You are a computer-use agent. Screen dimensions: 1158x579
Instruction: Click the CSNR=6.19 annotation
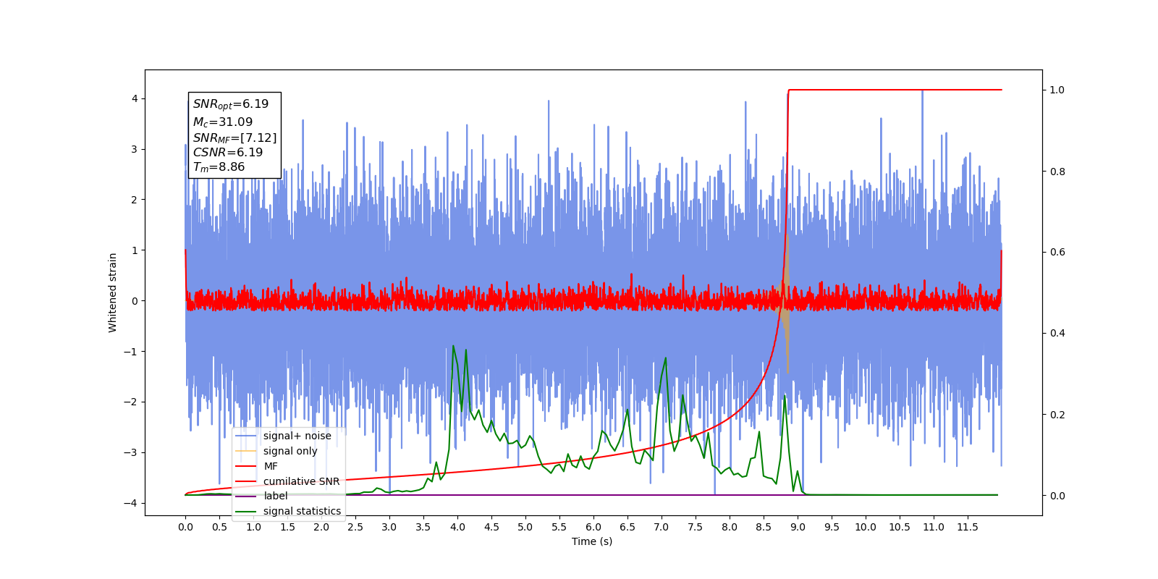[228, 153]
